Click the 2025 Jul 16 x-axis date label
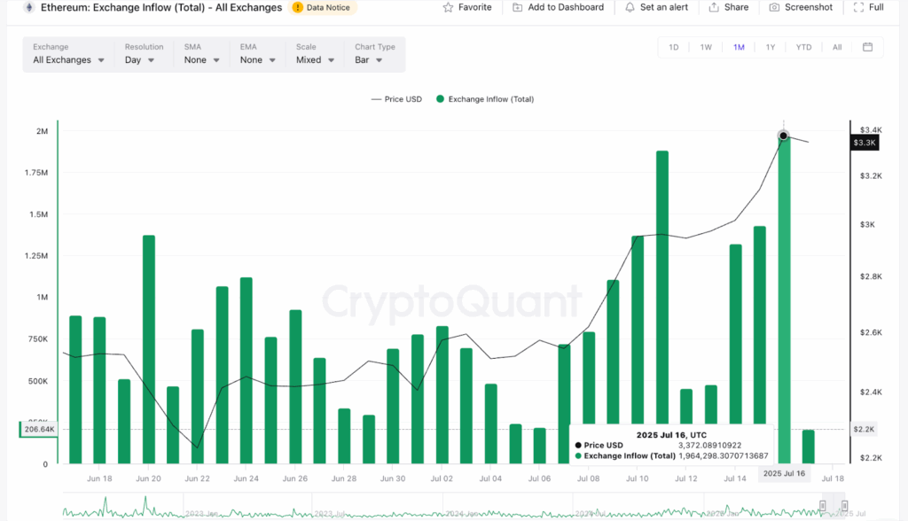The height and width of the screenshot is (521, 908). pos(784,473)
